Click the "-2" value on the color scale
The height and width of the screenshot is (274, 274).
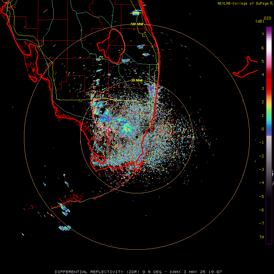262,156
